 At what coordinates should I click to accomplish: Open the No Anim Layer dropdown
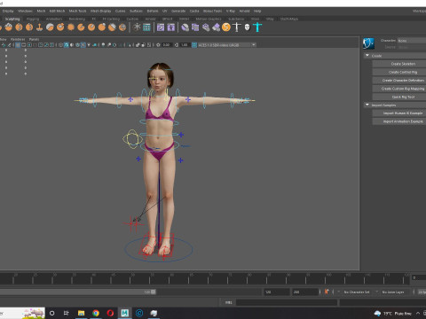(x=394, y=292)
